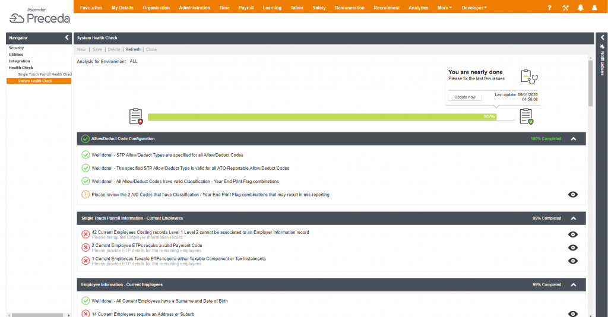The image size is (608, 317).
Task: Click the Navigator horizontal scrollbar
Action: 37,315
